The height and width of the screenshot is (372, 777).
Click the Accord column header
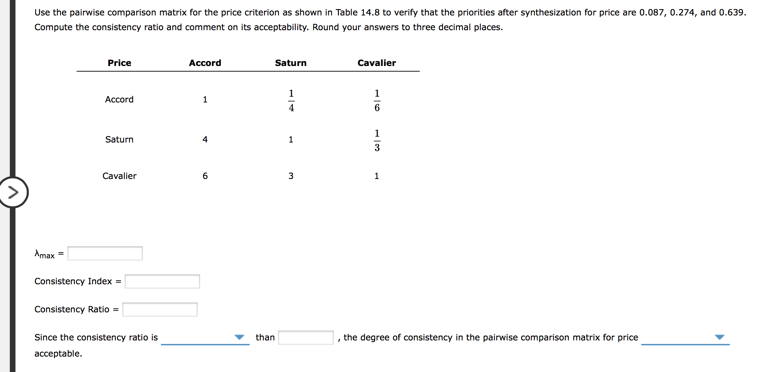click(x=205, y=63)
